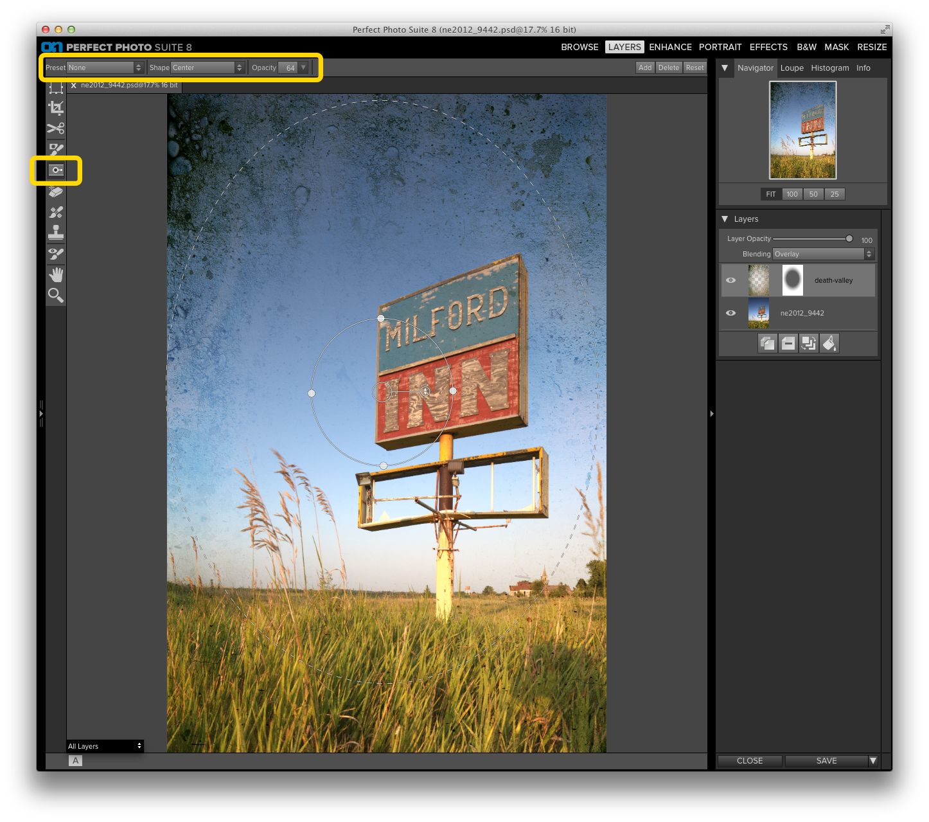Open the Preset dropdown
929x822 pixels.
[105, 67]
